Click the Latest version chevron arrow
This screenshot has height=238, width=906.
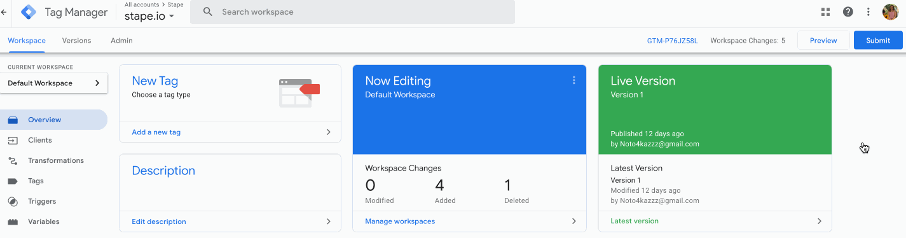[x=819, y=221]
